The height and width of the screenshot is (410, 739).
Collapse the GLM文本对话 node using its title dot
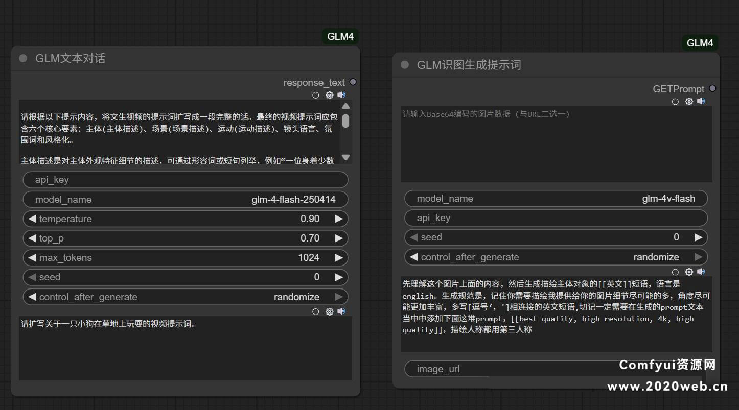(23, 58)
